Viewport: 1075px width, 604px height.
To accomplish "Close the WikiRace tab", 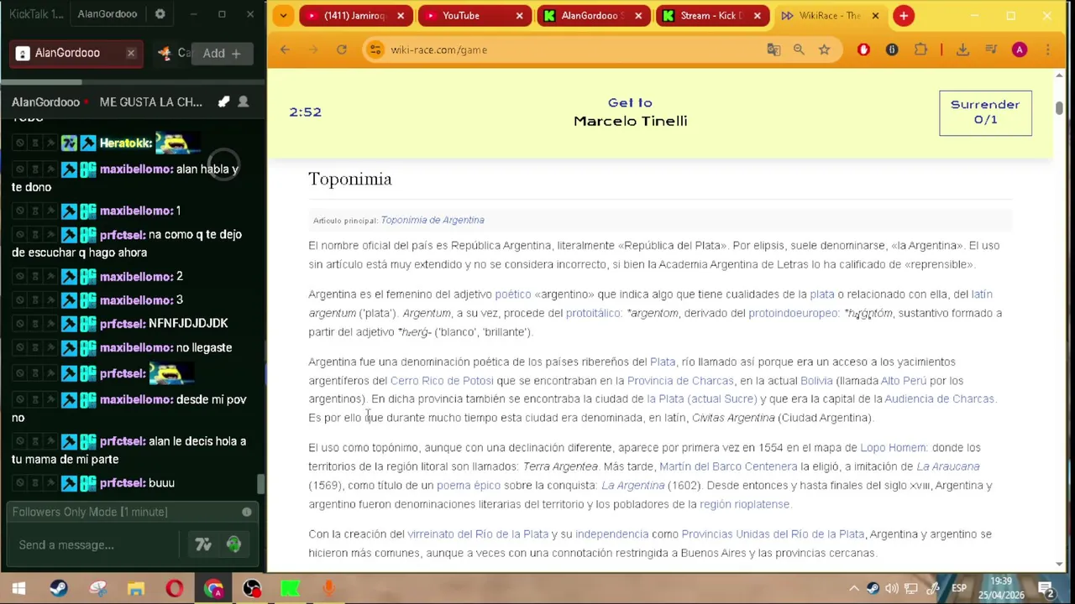I will (875, 15).
